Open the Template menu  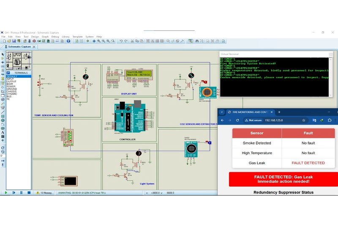78,37
